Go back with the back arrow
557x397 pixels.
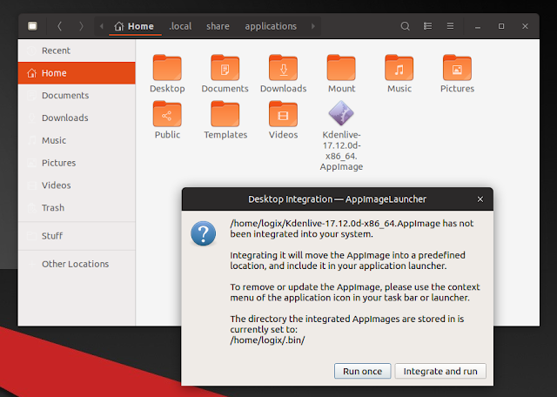click(x=59, y=26)
